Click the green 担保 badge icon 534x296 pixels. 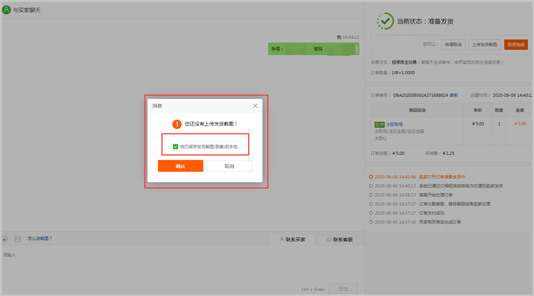pos(379,124)
